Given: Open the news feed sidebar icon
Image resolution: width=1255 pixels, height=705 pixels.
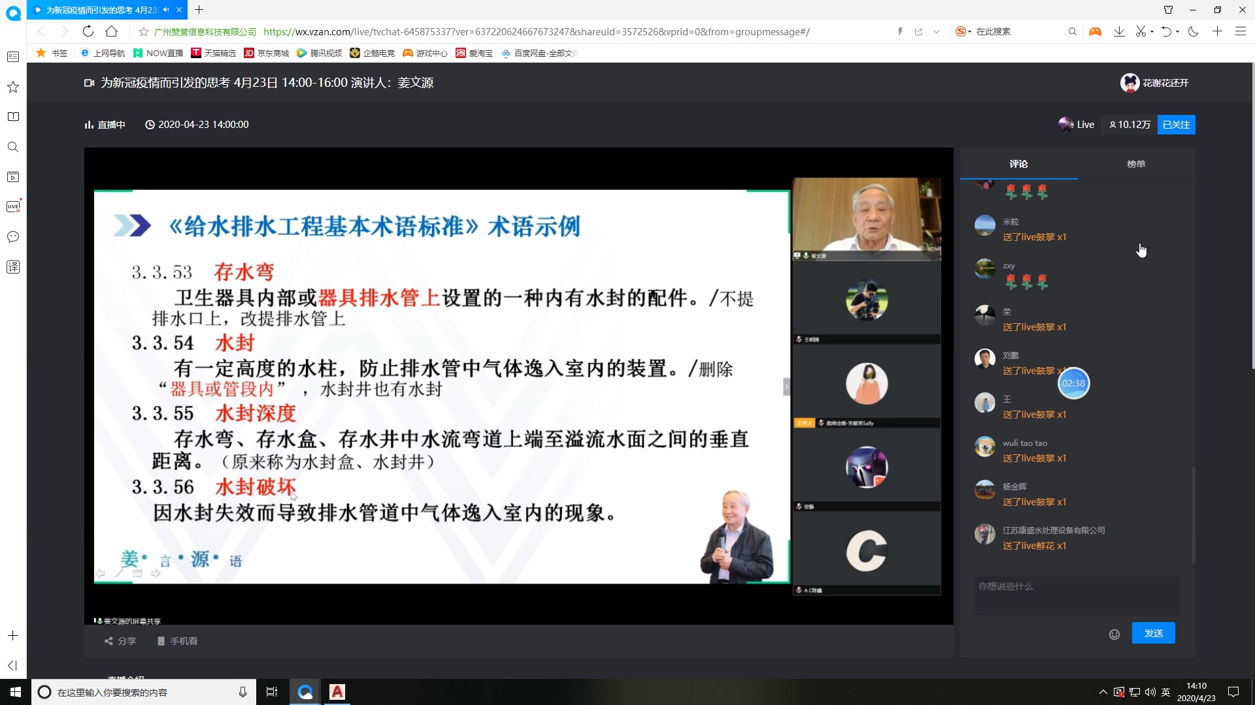Looking at the screenshot, I should point(13,57).
